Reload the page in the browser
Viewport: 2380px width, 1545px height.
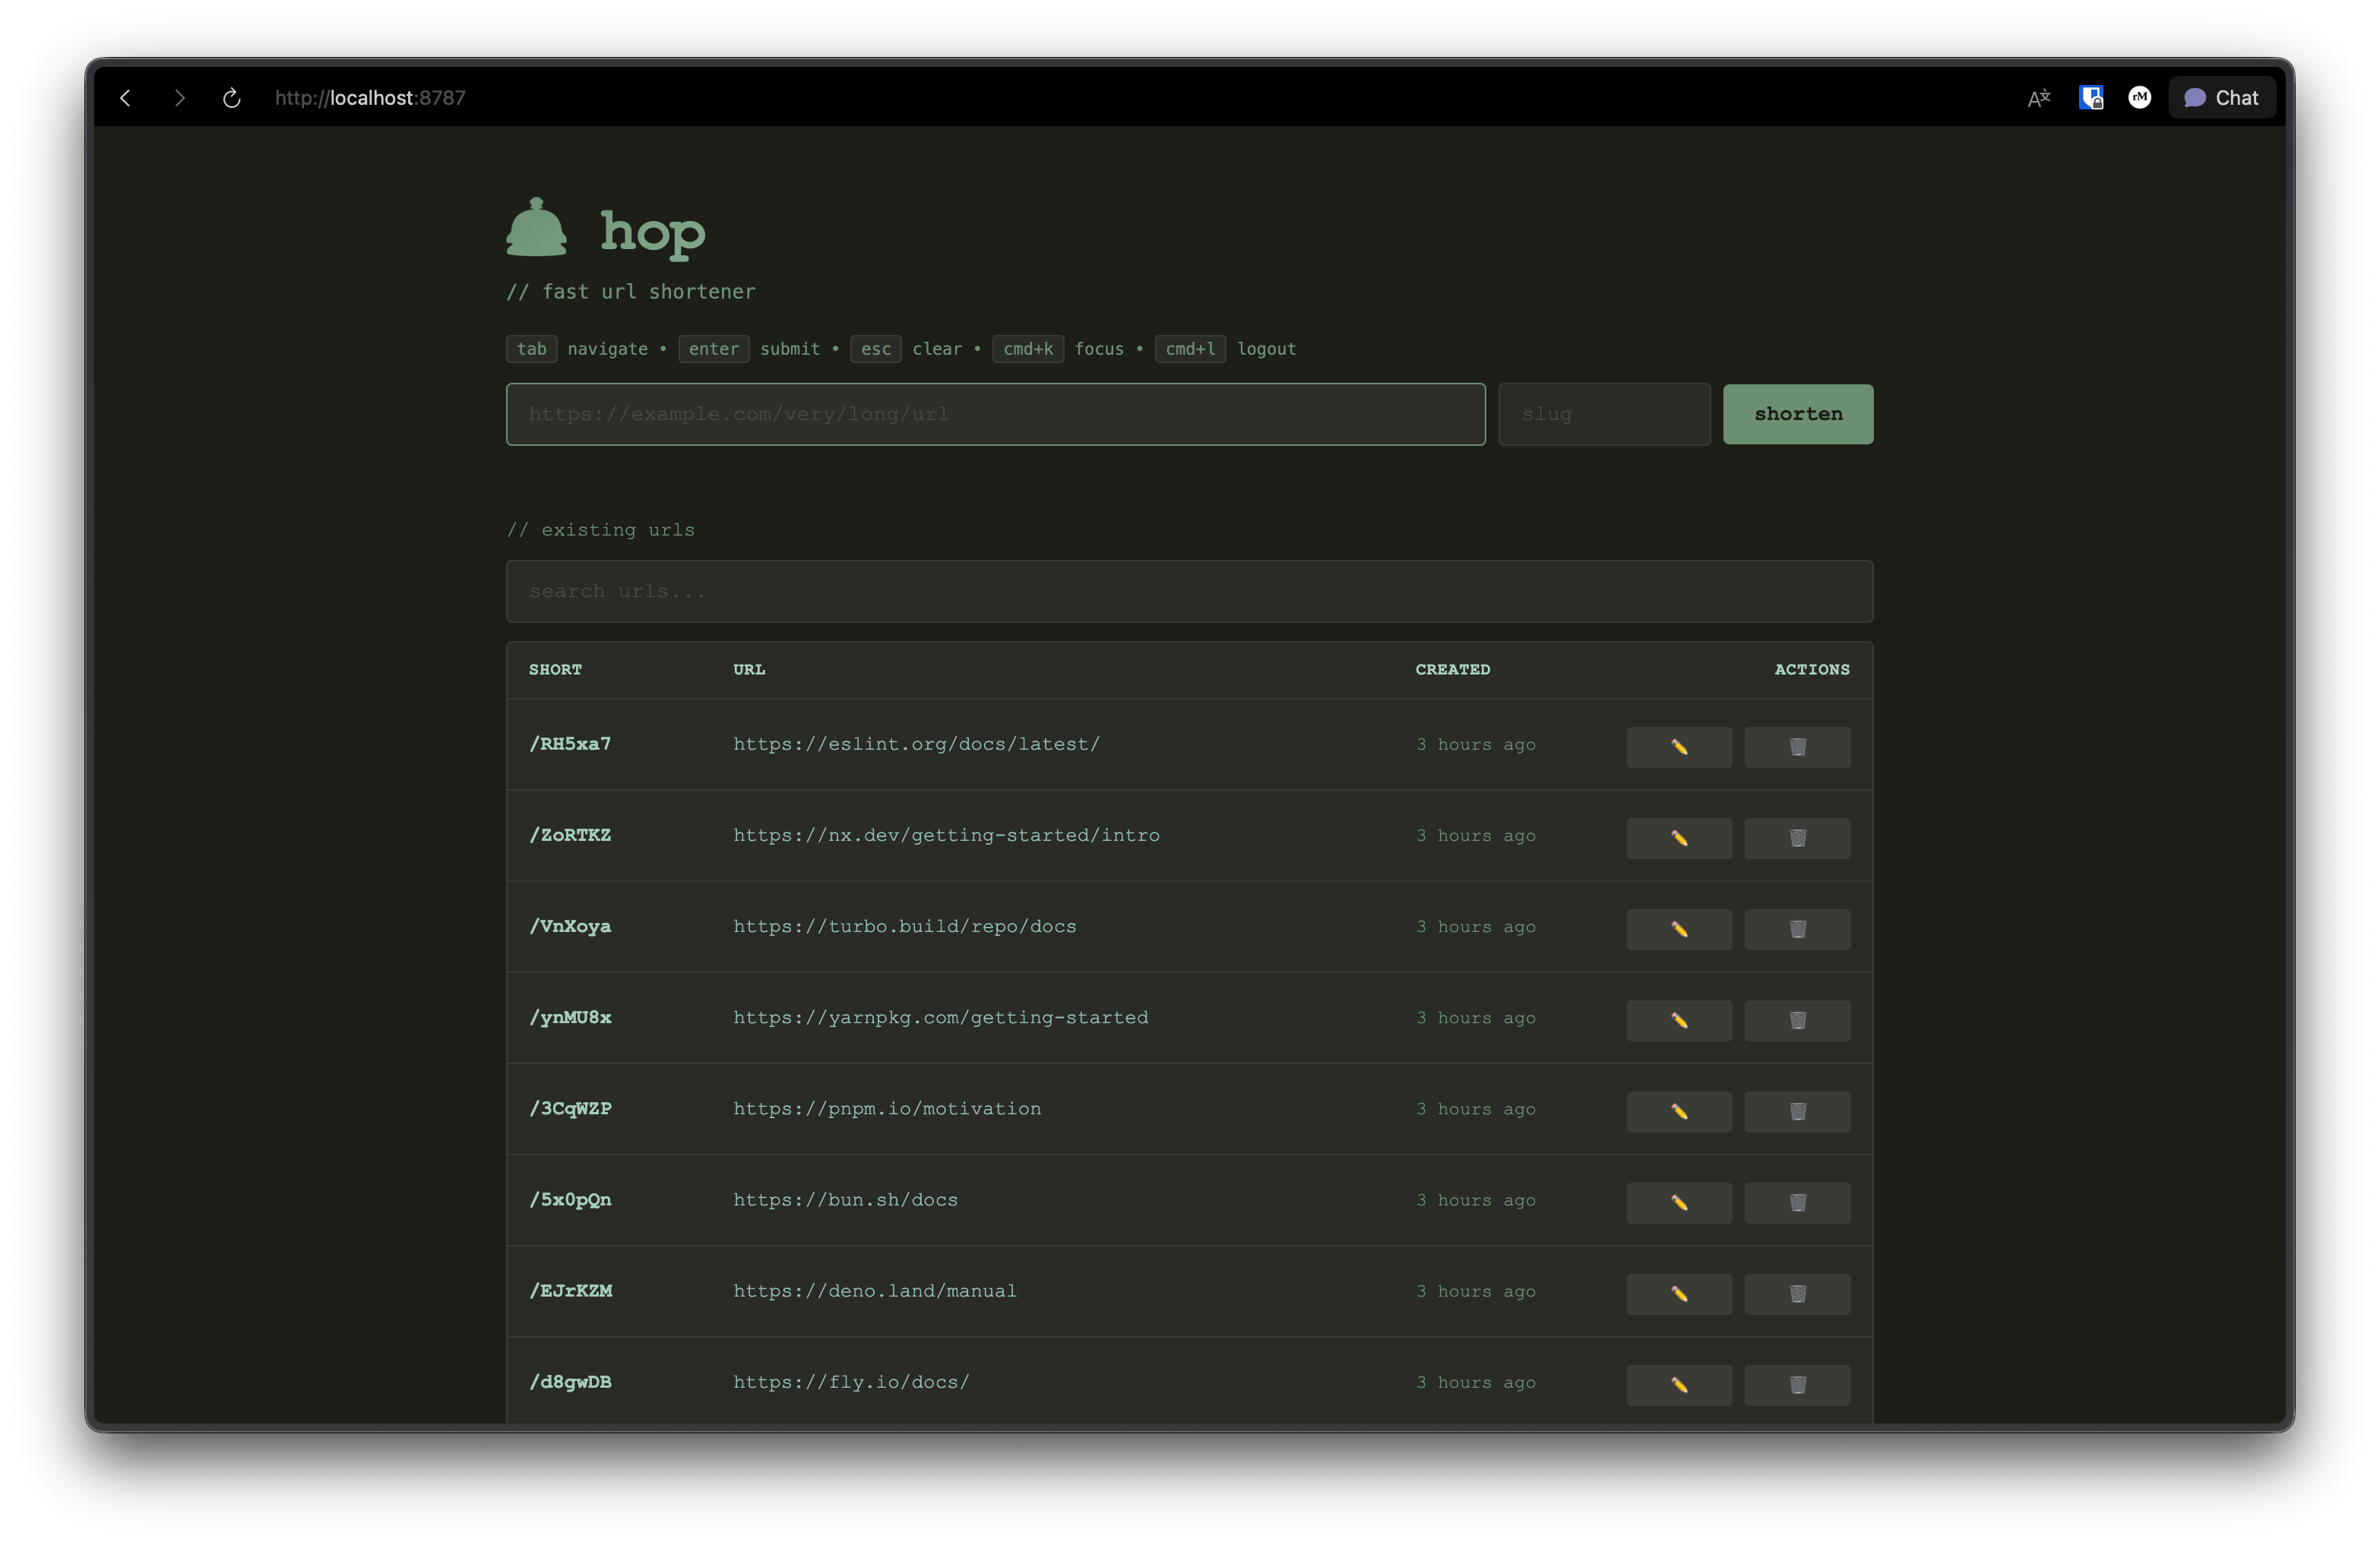233,97
